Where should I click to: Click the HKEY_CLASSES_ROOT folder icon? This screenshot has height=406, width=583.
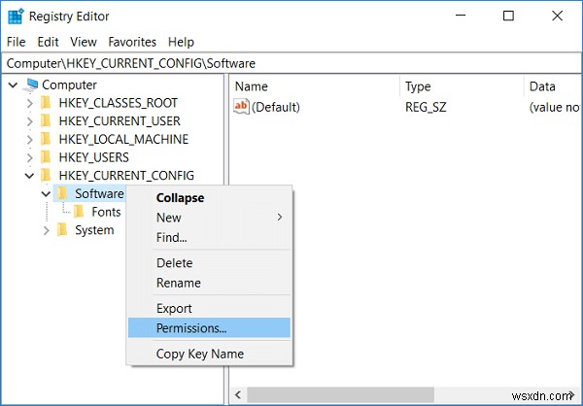45,103
